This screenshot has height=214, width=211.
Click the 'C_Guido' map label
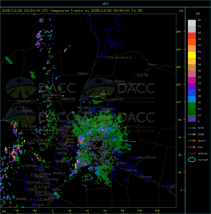click(31, 126)
